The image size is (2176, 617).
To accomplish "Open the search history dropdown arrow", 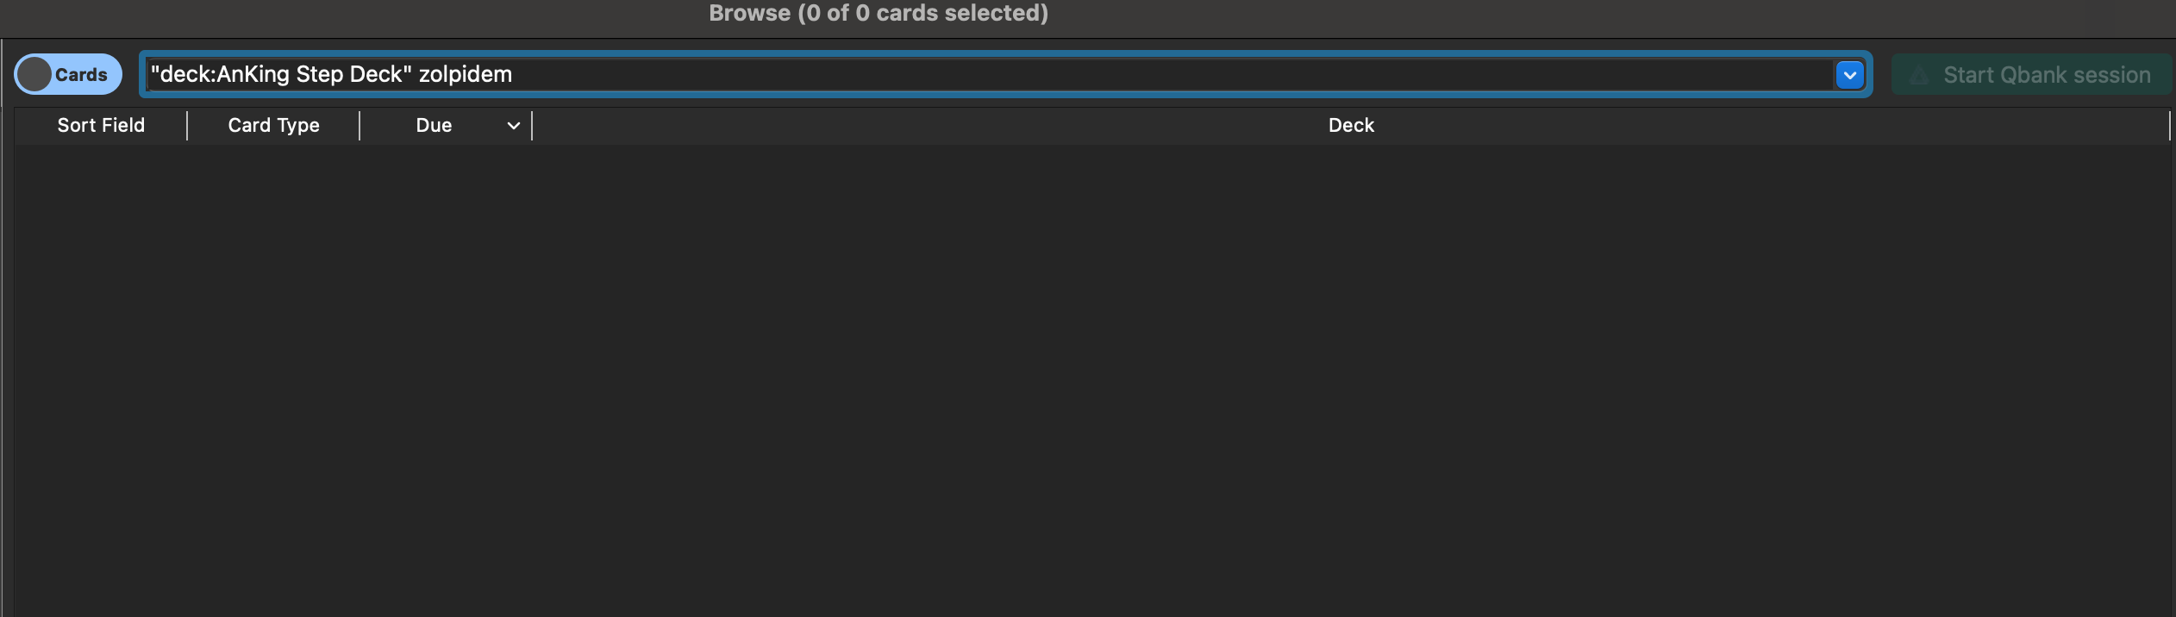I will tap(1849, 75).
